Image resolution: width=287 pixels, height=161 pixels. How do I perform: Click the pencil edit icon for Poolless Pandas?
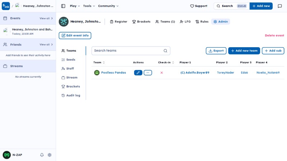coord(138,73)
